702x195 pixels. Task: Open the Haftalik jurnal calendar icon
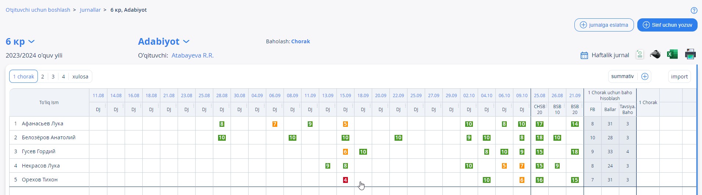(584, 55)
